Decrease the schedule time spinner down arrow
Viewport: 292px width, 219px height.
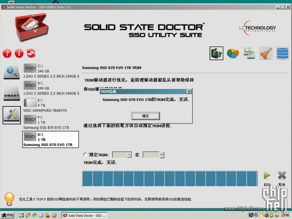pos(162,156)
